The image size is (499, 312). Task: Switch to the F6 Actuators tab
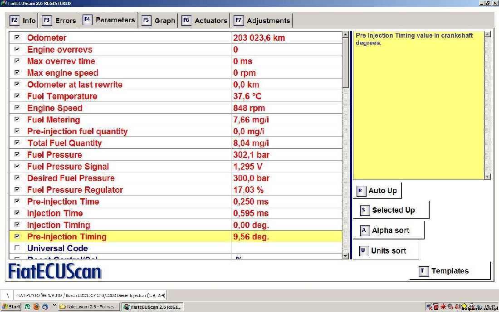point(204,21)
